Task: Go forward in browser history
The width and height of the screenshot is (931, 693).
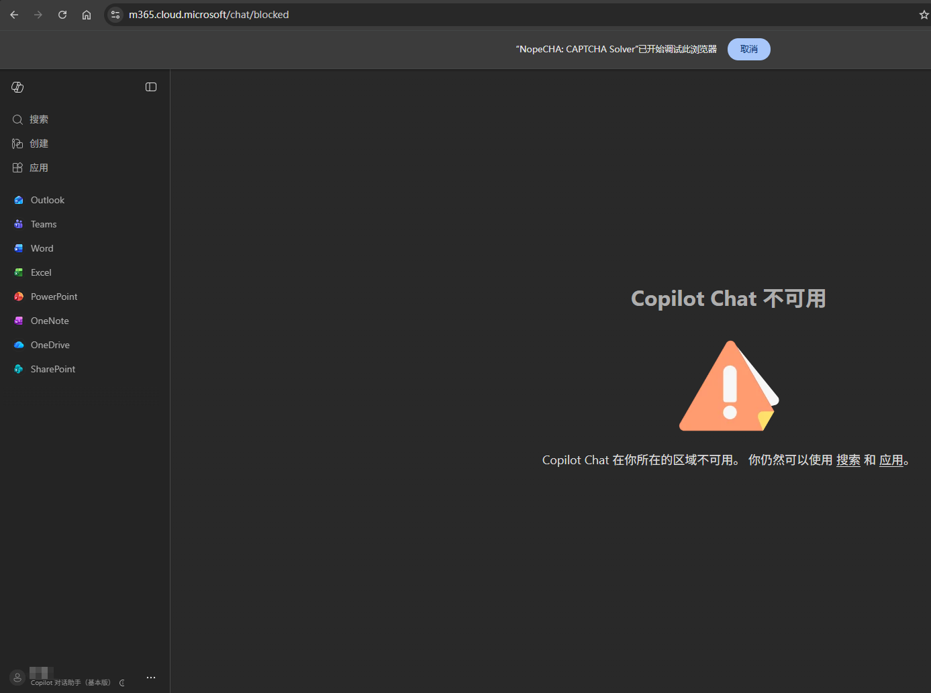Action: [38, 15]
